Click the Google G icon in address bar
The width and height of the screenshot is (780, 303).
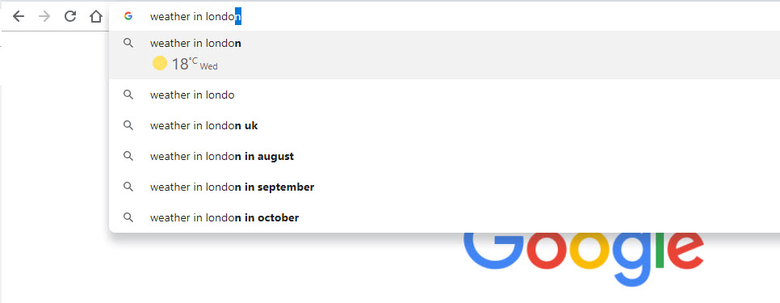click(x=128, y=16)
